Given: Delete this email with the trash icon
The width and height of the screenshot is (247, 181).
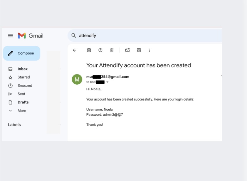Looking at the screenshot, I should (x=112, y=50).
